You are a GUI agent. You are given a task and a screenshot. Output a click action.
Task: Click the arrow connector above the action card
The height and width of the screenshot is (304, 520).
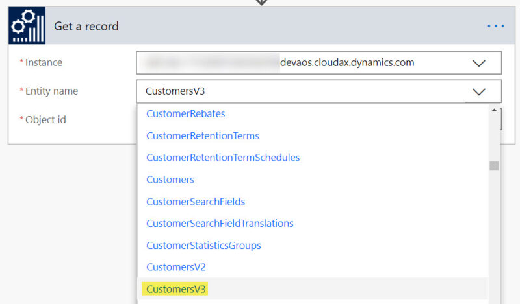tap(261, 3)
